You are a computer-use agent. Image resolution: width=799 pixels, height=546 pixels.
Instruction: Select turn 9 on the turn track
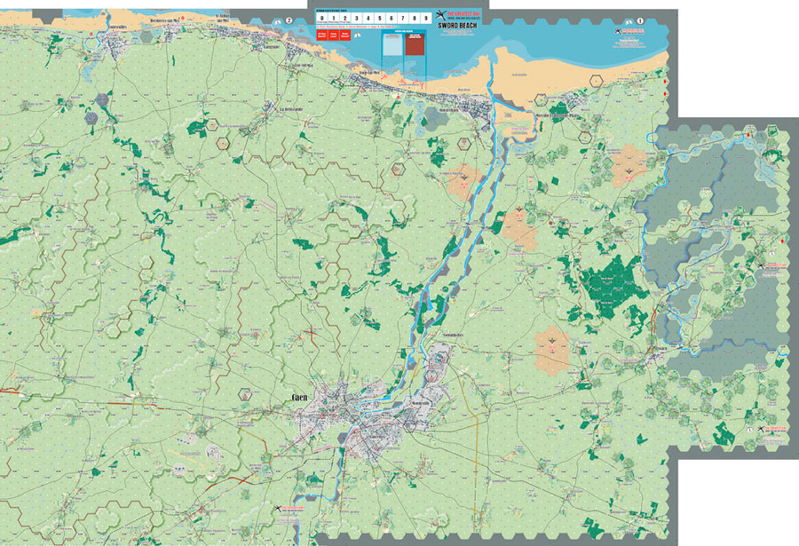tap(426, 18)
